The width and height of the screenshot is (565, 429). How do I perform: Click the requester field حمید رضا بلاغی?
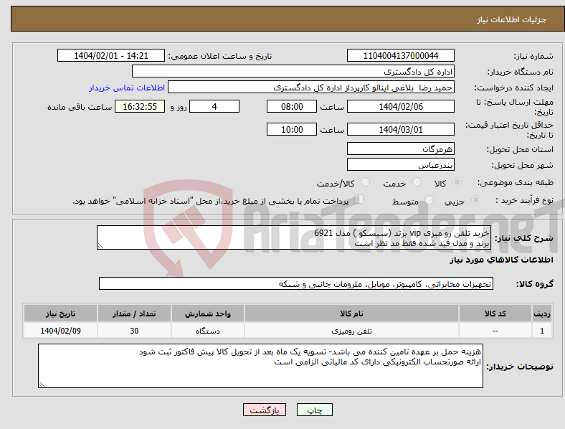click(x=311, y=88)
